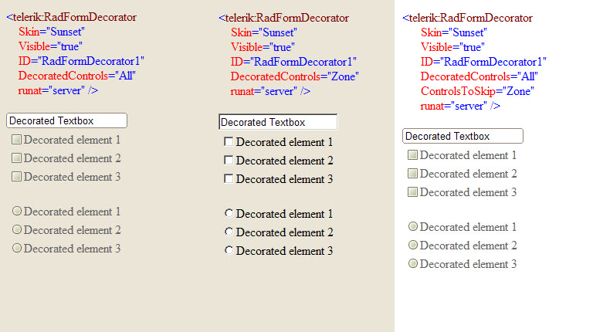Select 'Decorated element 2' radio in left column
Viewport: 593px width, 332px height.
click(17, 229)
